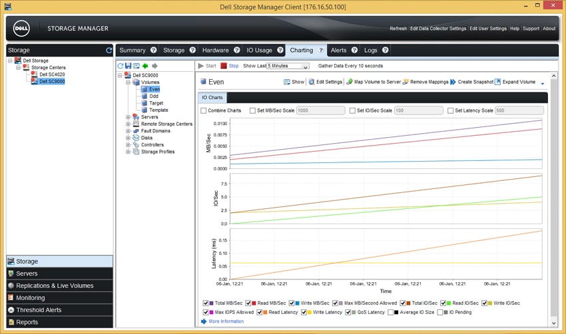Viewport: 566px width, 334px height.
Task: Collapse the Dell Storage tree node
Action: click(x=11, y=61)
